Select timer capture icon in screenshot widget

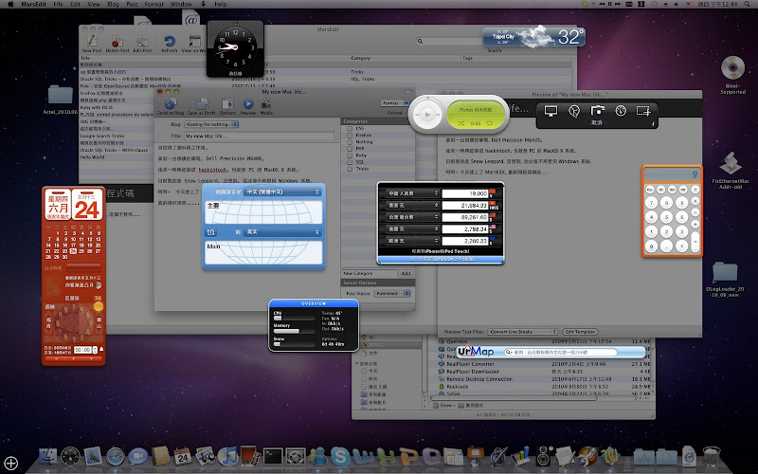pos(621,111)
